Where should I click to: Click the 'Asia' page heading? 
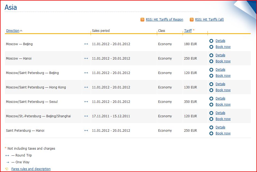(x=11, y=7)
